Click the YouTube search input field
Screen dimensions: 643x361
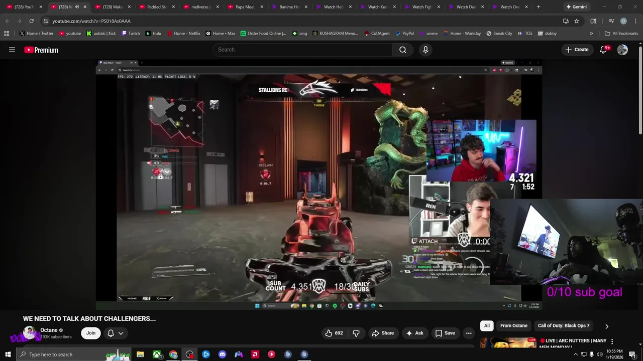(302, 50)
